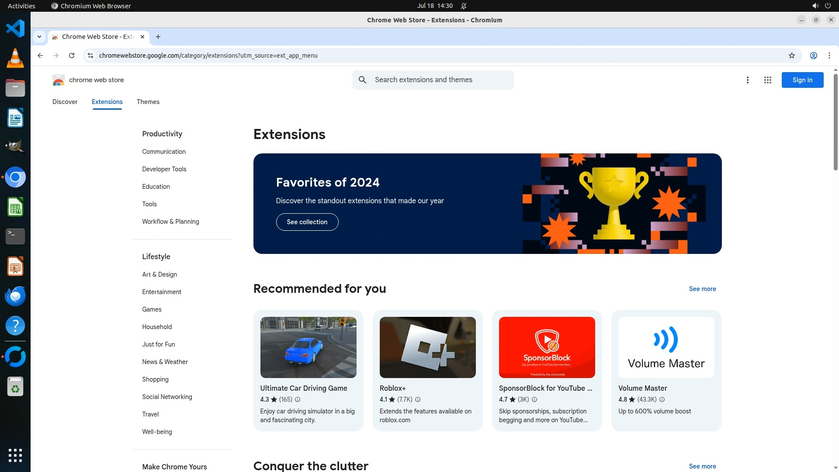The width and height of the screenshot is (839, 472).
Task: Select the Developer Tools category
Action: 164,169
